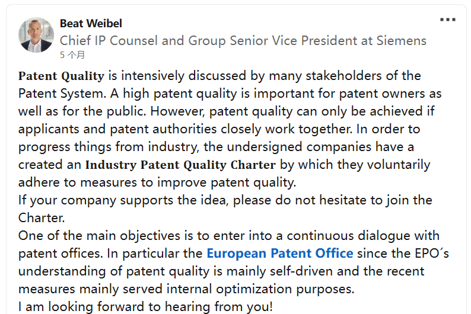
Task: Open the three-dot post options menu
Action: tap(448, 20)
